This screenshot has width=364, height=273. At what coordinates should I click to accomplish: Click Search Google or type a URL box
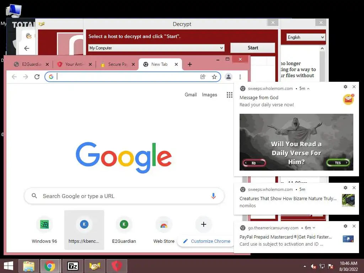tap(124, 196)
